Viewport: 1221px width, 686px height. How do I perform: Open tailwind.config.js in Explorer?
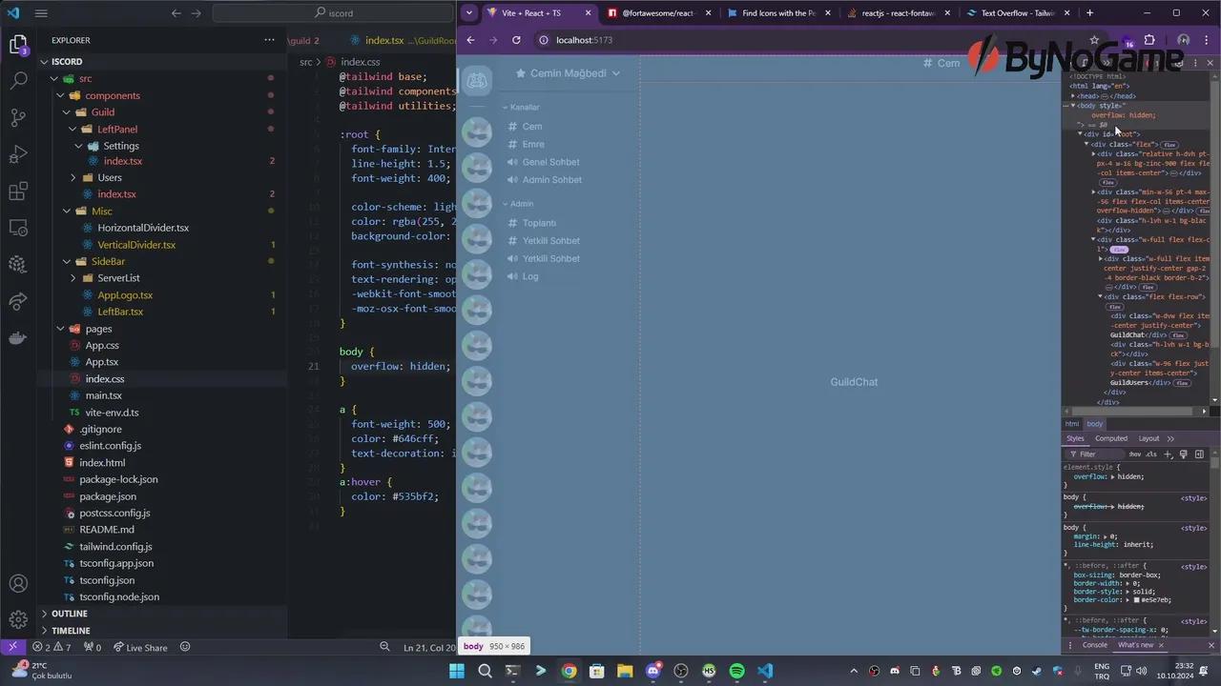tap(115, 547)
